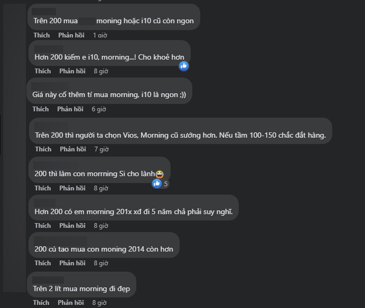Viewport: 365px width, 308px height.
Task: Reply to 'Giá này cố thêm tí' comment
Action: (70, 109)
